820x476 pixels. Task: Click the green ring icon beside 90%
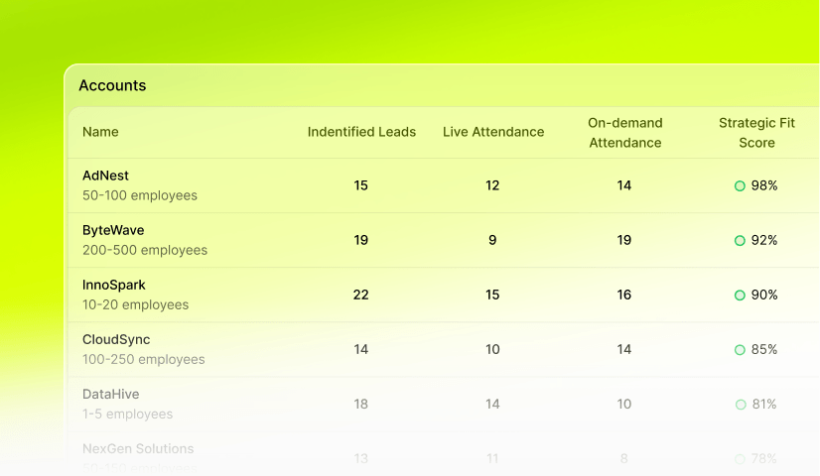point(740,295)
